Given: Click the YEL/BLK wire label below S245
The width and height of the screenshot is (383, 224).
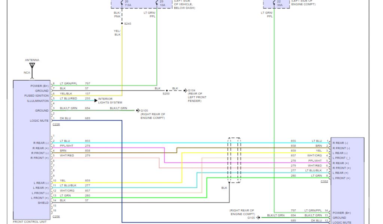Looking at the screenshot, I should point(117,33).
